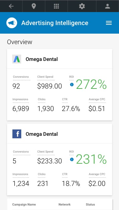Go back using the arrow icon
The image size is (119, 210).
click(11, 6)
